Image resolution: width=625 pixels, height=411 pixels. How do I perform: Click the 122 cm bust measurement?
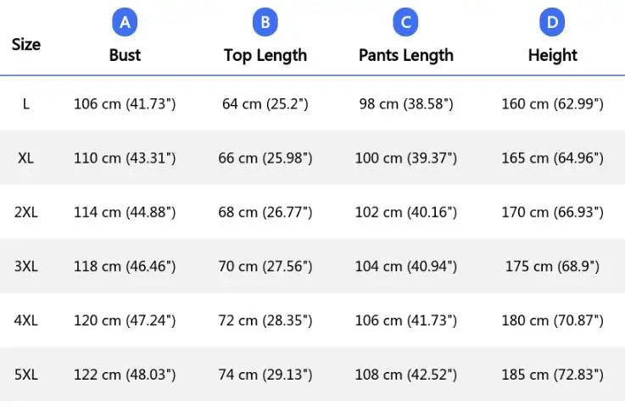coord(125,375)
